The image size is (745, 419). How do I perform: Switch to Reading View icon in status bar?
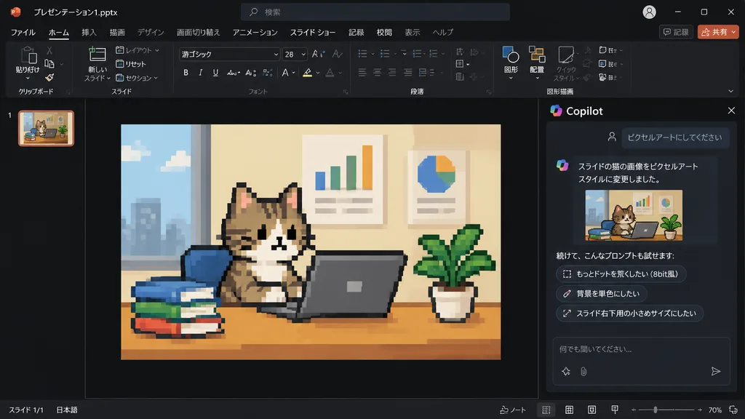tap(591, 410)
